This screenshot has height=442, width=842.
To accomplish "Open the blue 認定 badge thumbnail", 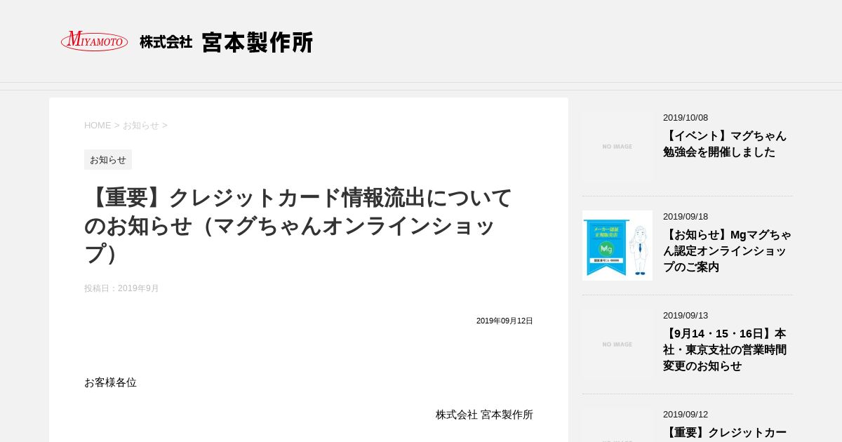I will (617, 246).
